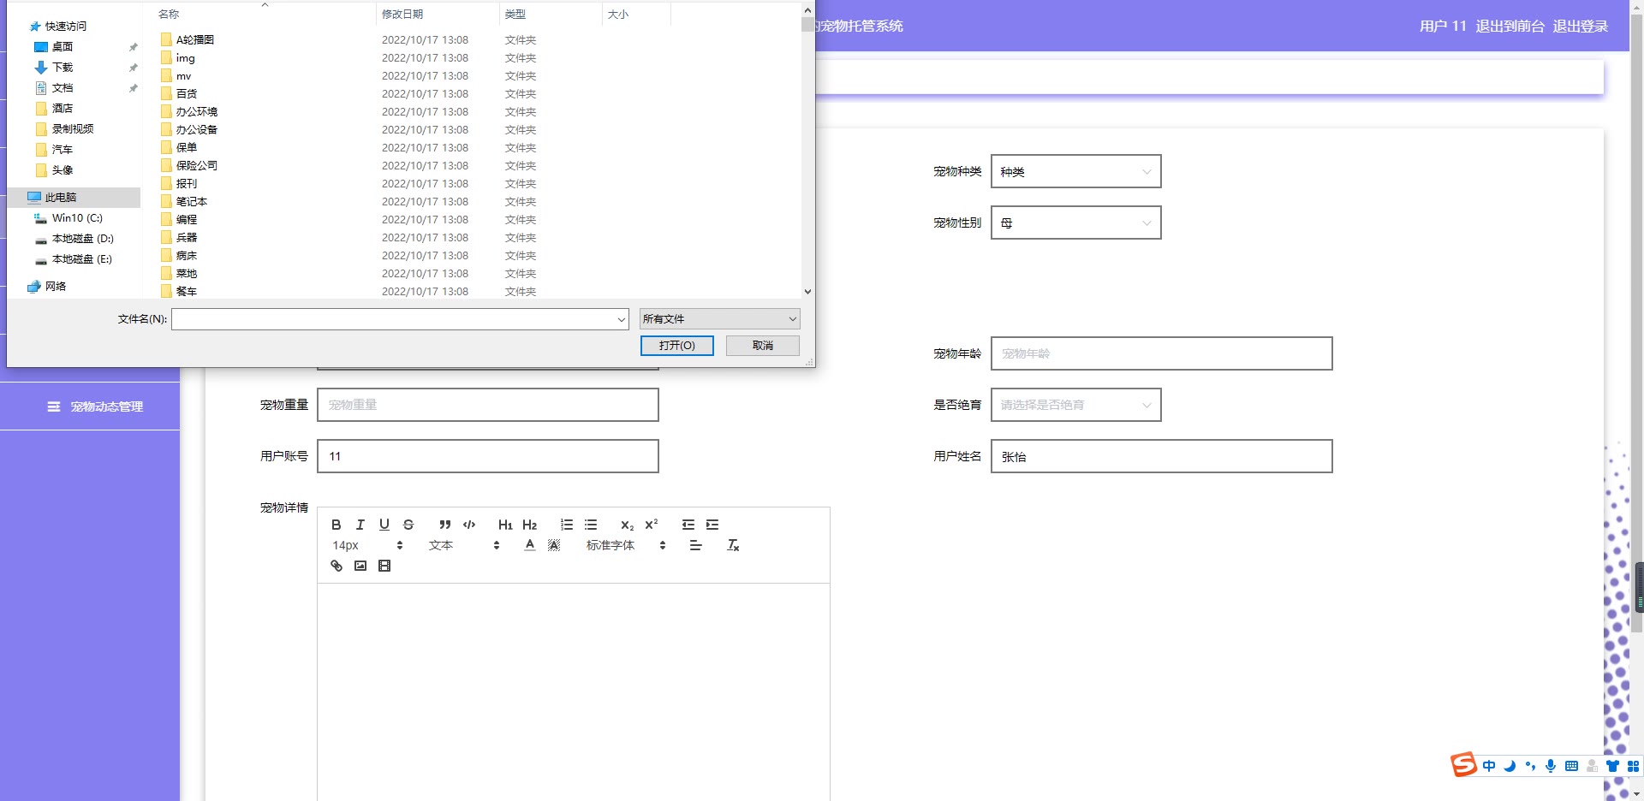The height and width of the screenshot is (801, 1644).
Task: Open the 宠物性别 dropdown
Action: pyautogui.click(x=1075, y=222)
